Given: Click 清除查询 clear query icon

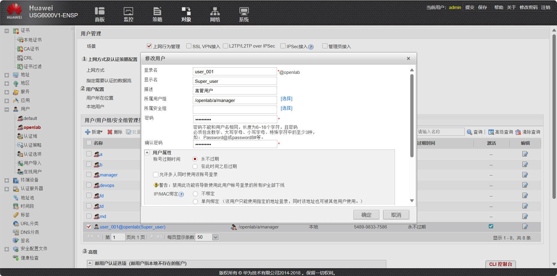Looking at the screenshot, I should pos(518,132).
